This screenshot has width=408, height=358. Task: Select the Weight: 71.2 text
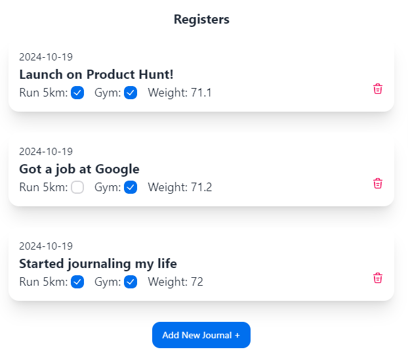click(x=180, y=187)
